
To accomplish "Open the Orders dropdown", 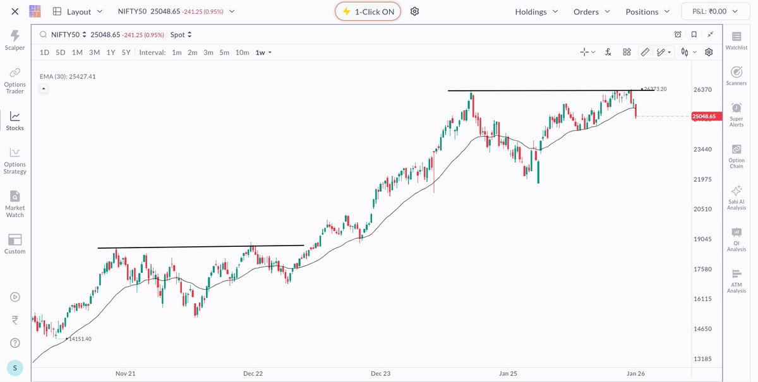I will coord(592,11).
